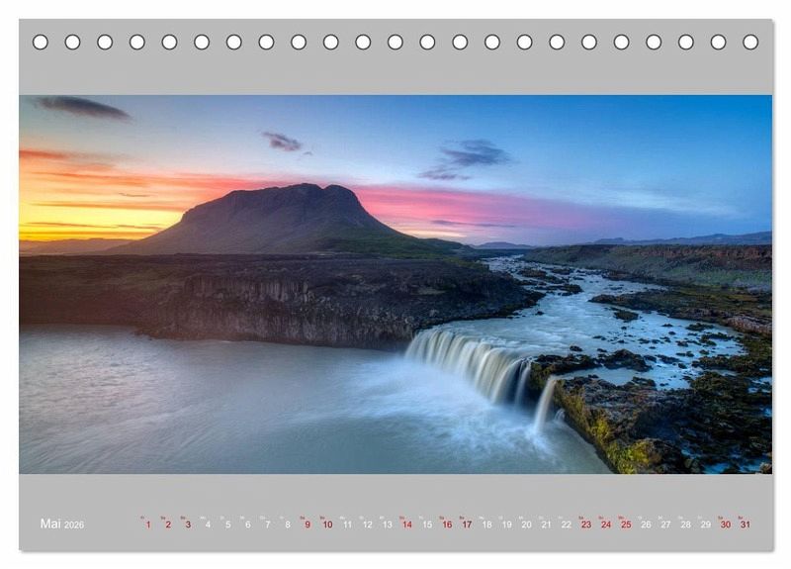Select date 2 in the calendar row
The width and height of the screenshot is (791, 569).
[168, 524]
